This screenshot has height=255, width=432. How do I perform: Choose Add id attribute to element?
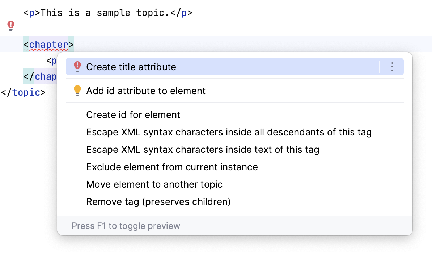[x=145, y=91]
